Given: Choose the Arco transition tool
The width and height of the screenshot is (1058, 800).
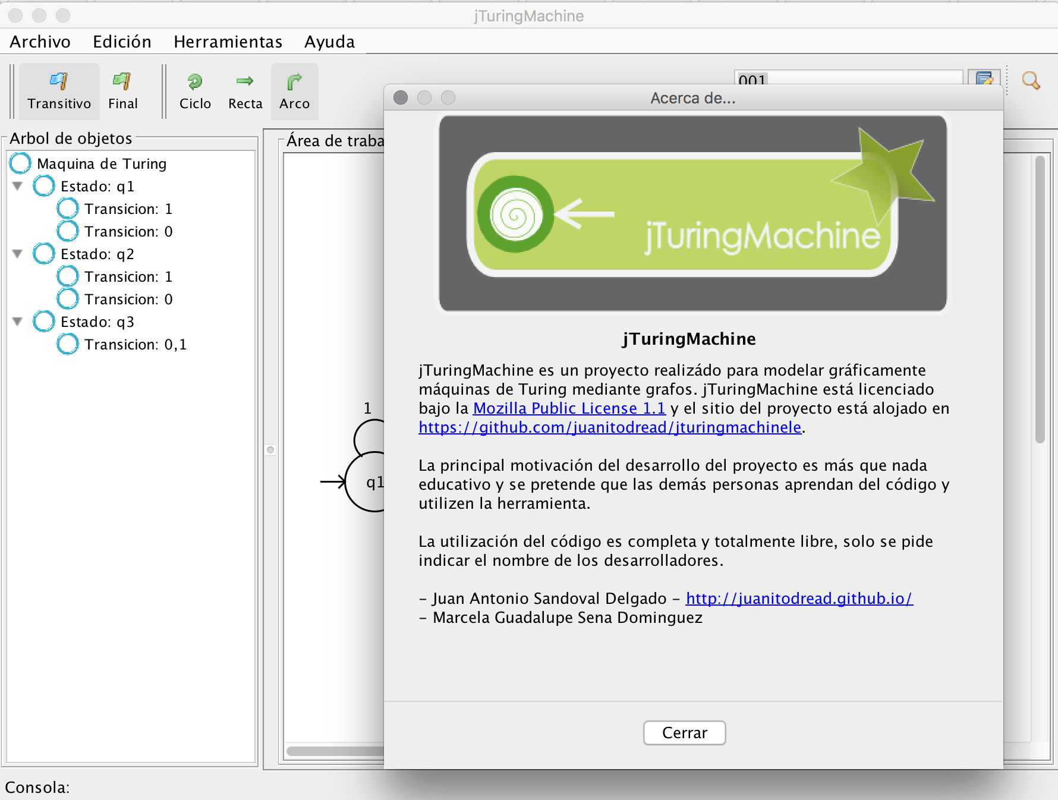Looking at the screenshot, I should (x=294, y=91).
